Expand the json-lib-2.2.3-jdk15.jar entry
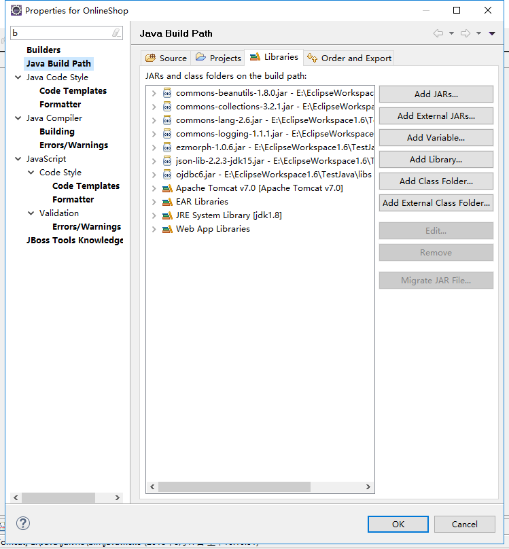The height and width of the screenshot is (549, 509). [x=154, y=161]
